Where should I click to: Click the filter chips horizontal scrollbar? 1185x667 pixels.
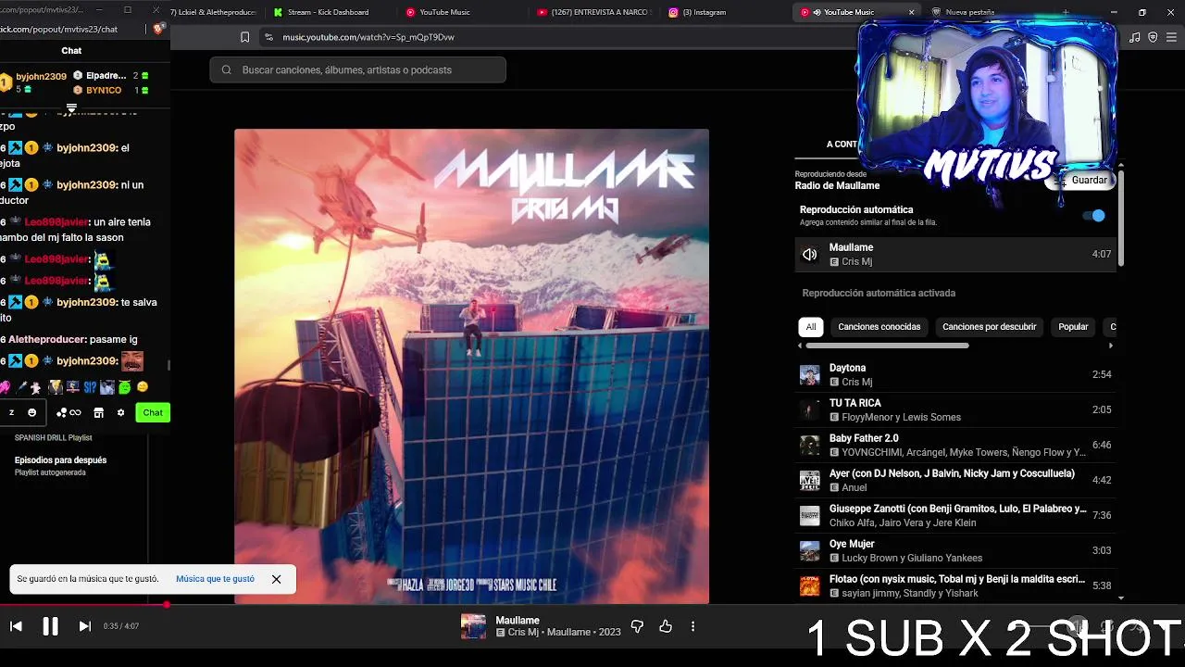click(x=887, y=346)
